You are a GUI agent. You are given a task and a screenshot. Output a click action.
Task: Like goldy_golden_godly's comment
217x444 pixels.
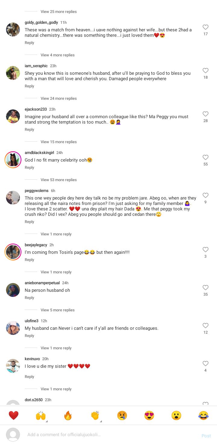(x=206, y=27)
